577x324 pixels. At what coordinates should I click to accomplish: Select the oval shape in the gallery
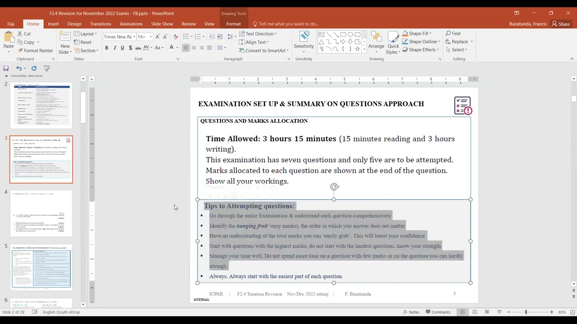click(350, 34)
